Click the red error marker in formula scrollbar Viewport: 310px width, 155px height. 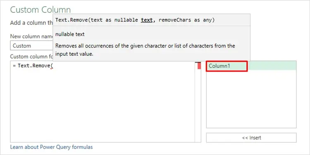[x=199, y=66]
